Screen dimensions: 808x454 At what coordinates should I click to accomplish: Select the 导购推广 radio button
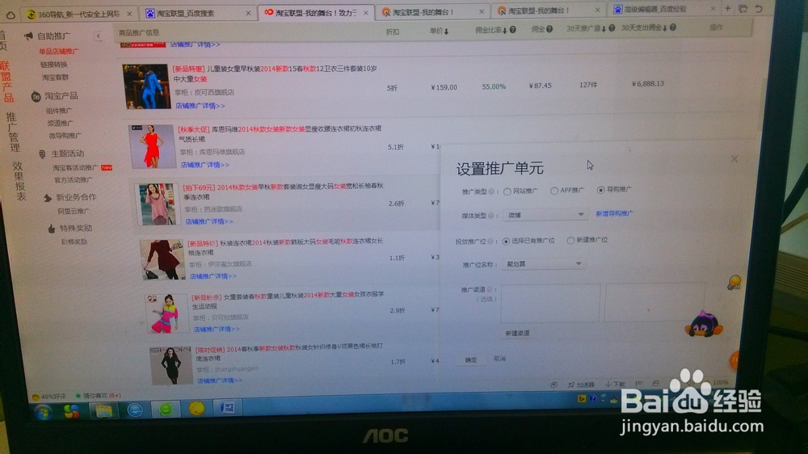[600, 190]
